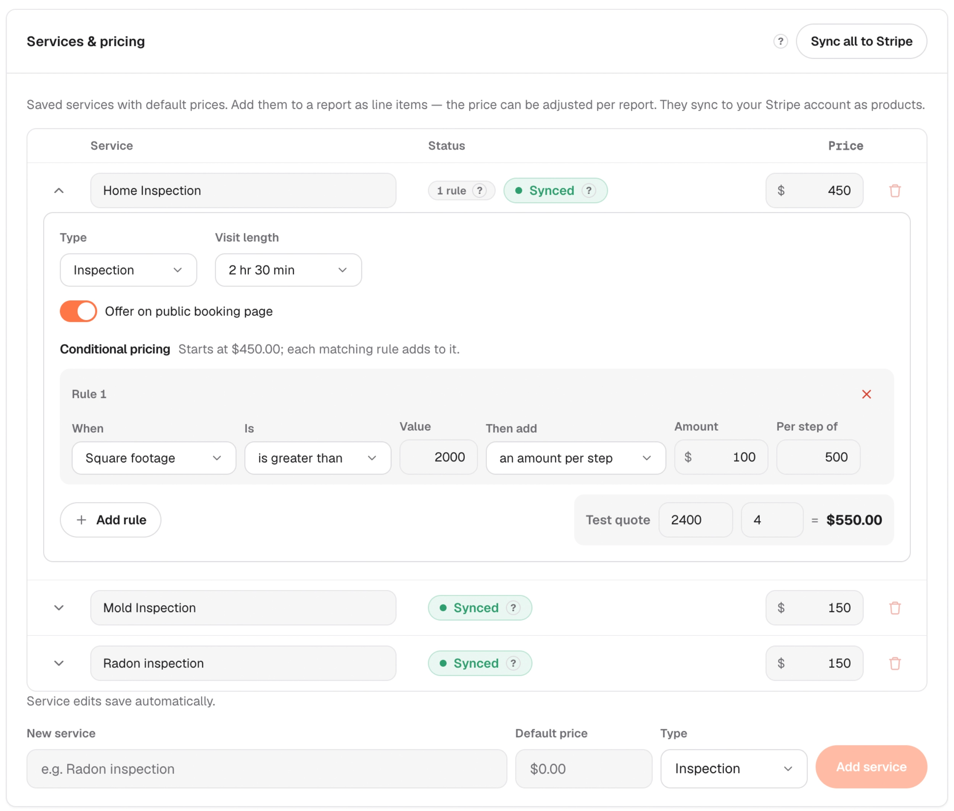Click the Services & pricing title
Viewport: 954px width, 811px height.
click(85, 41)
